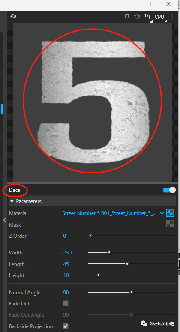The image size is (180, 332).
Task: Adjust the Width slider
Action: coord(132,252)
